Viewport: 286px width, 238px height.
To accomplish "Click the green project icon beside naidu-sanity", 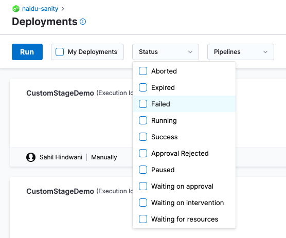I will coord(16,9).
